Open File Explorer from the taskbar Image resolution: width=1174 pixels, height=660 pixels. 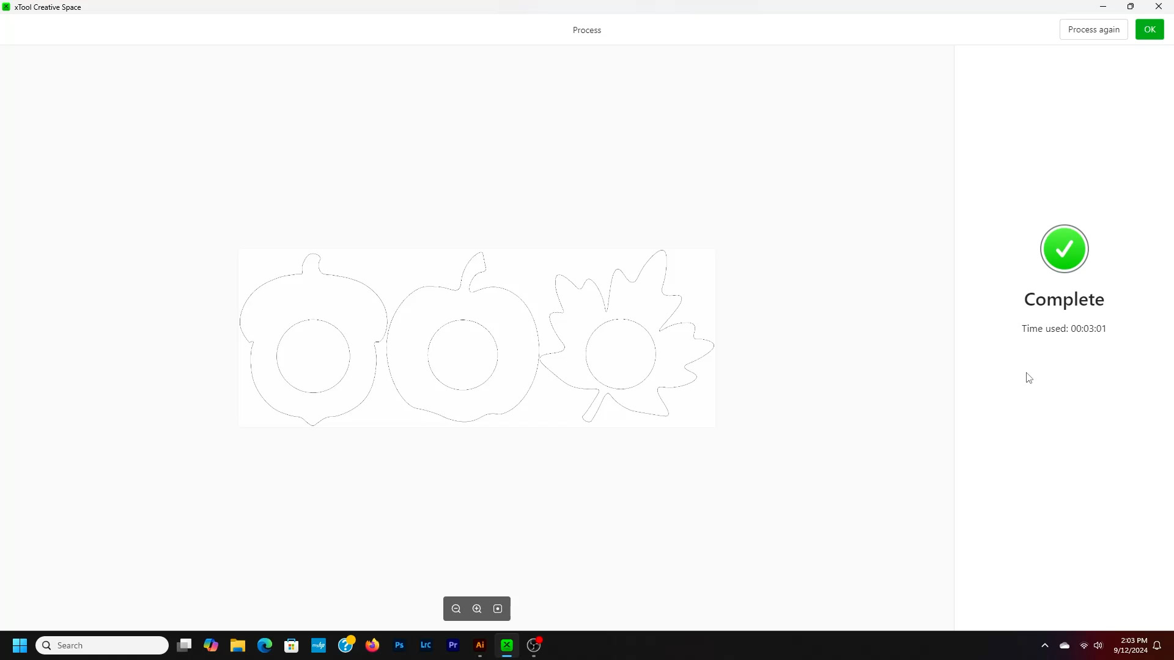[x=238, y=645]
